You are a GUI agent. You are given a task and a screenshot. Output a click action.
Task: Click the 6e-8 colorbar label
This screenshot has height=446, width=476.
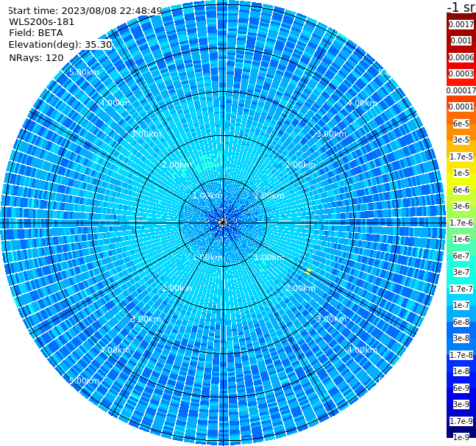pyautogui.click(x=461, y=322)
